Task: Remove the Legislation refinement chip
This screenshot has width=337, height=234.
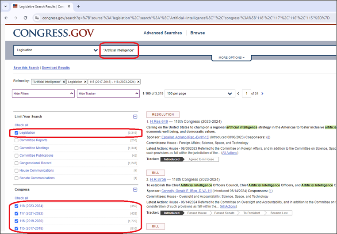Action: pos(85,82)
